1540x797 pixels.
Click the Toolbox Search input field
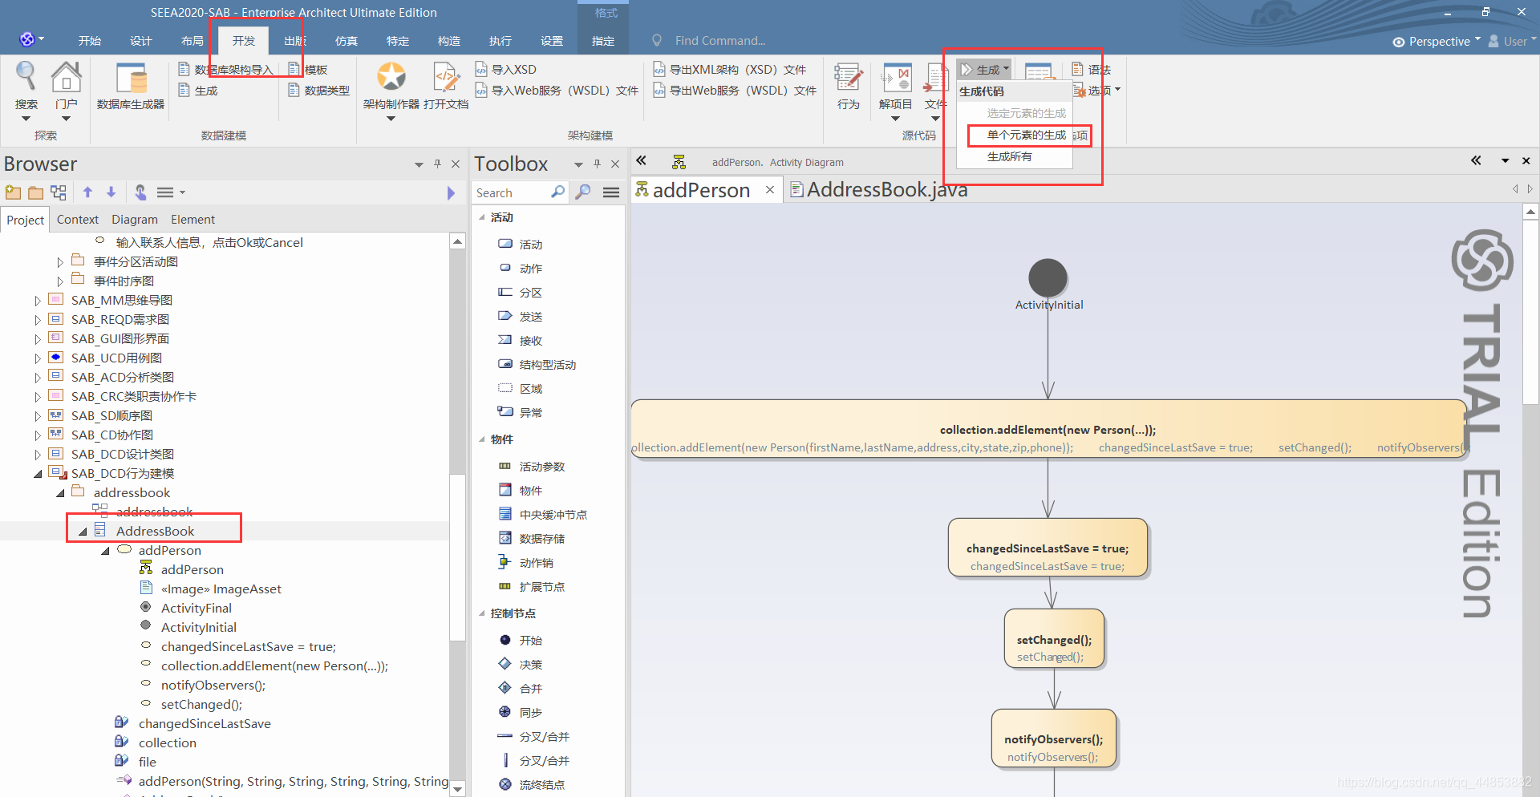510,192
